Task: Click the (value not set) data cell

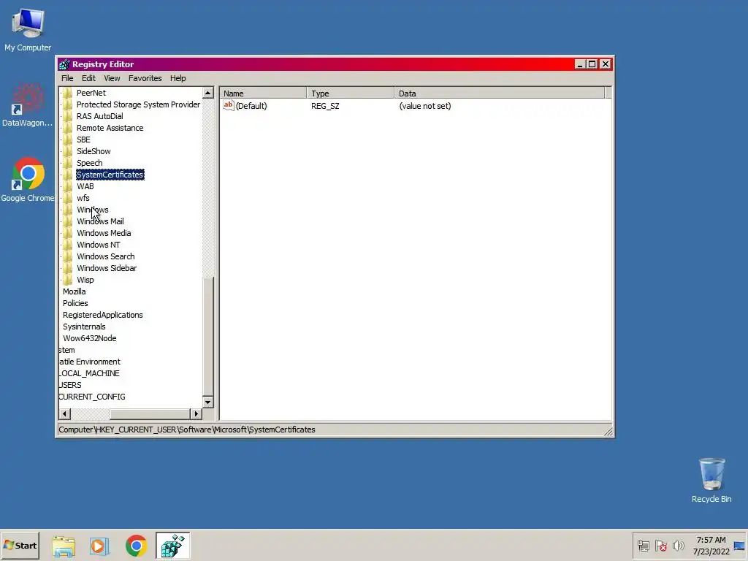Action: point(425,106)
